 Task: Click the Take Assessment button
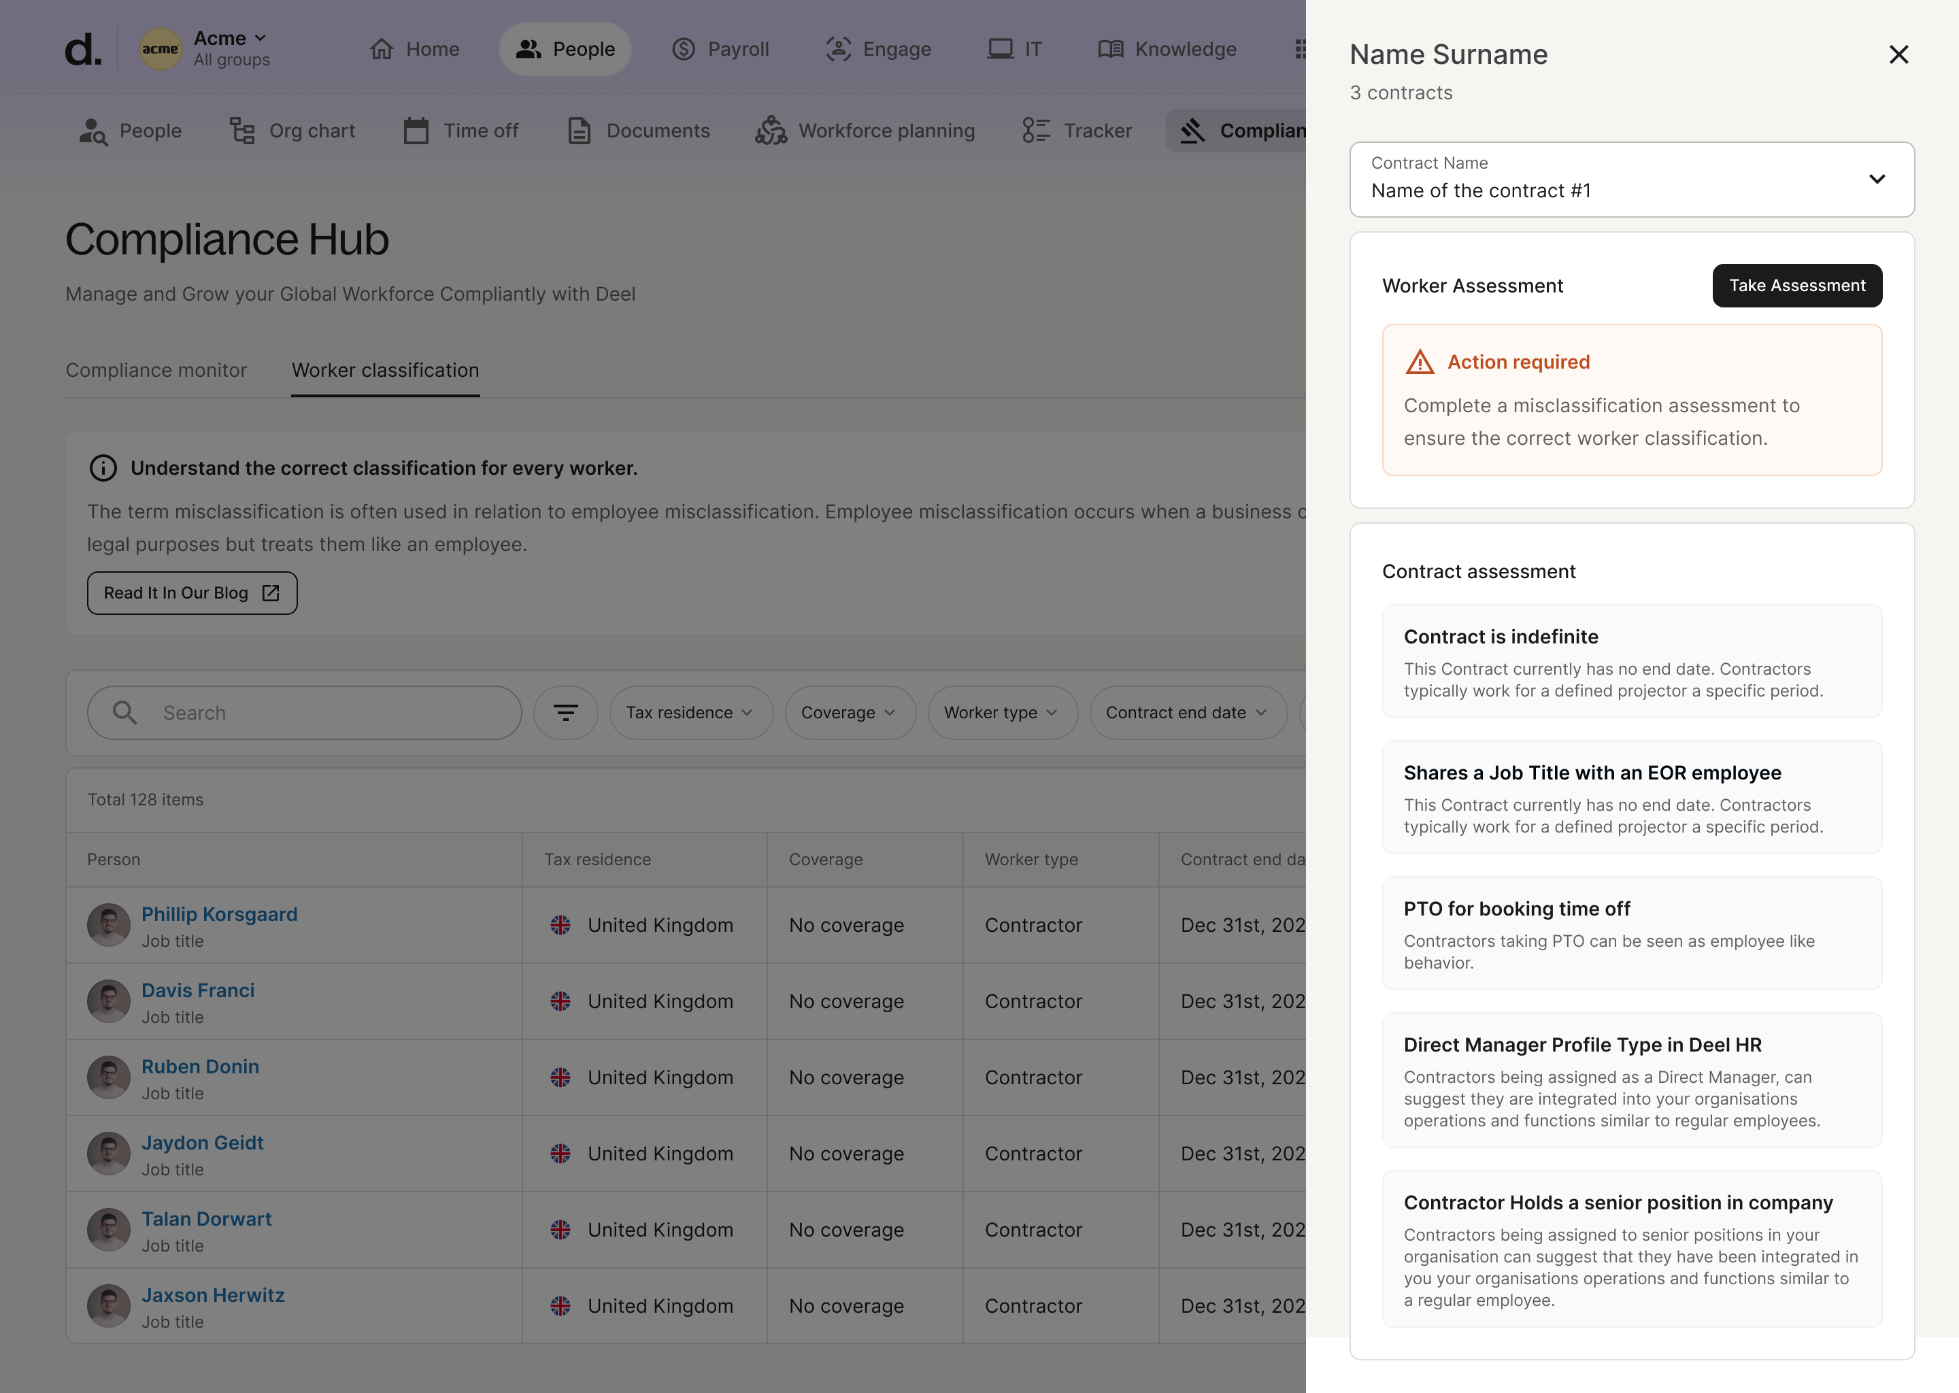tap(1796, 286)
